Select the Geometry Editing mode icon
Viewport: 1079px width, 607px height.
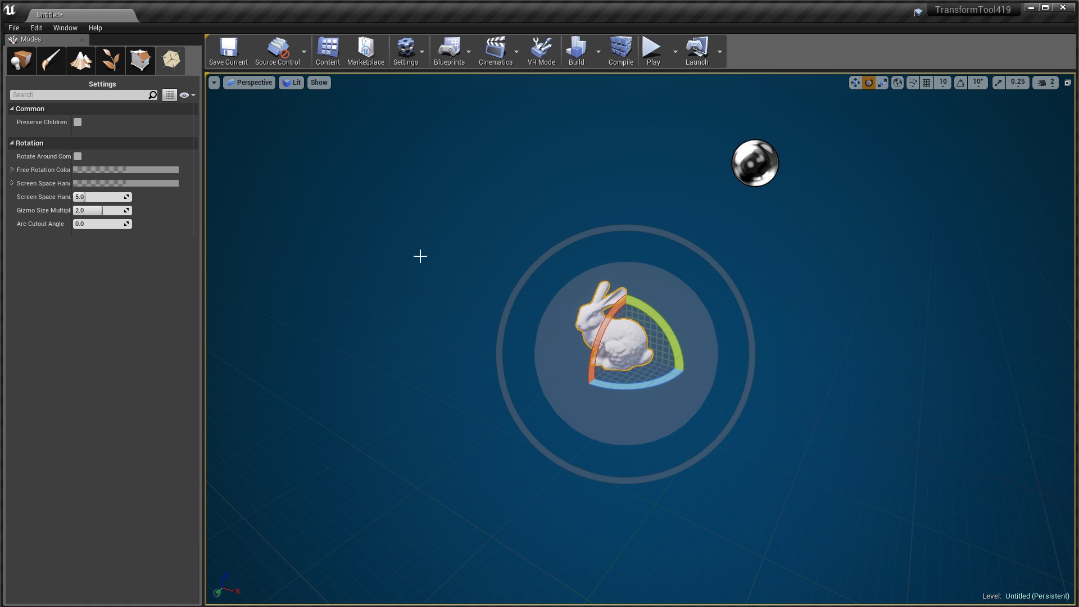point(140,60)
